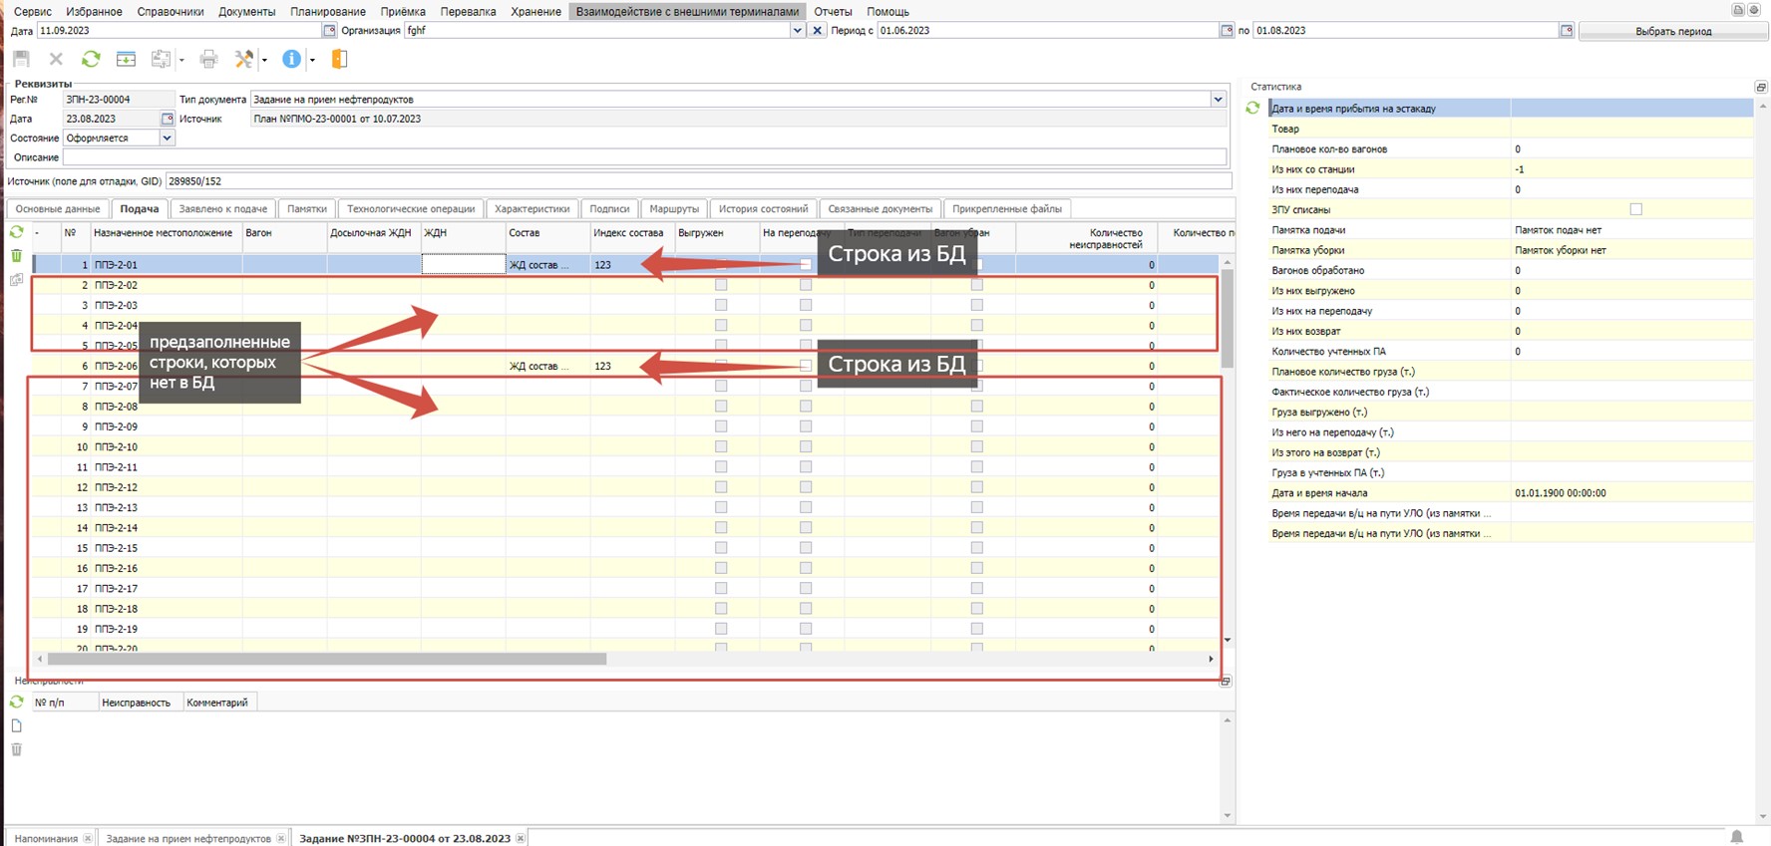
Task: Click the printer icon in toolbar
Action: pyautogui.click(x=208, y=60)
